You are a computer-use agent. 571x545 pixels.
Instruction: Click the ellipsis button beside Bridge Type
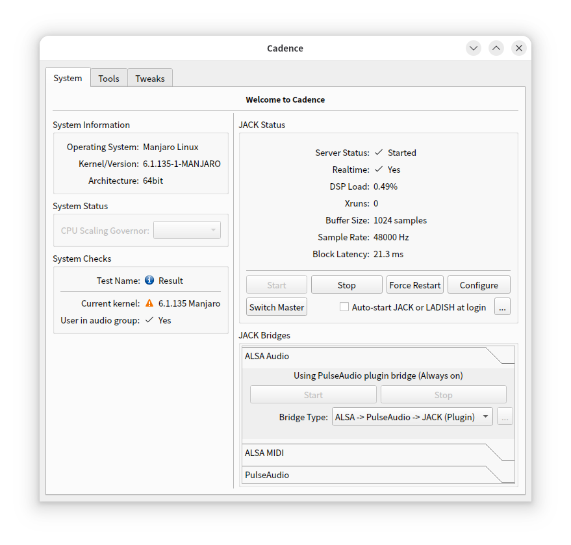tap(505, 416)
